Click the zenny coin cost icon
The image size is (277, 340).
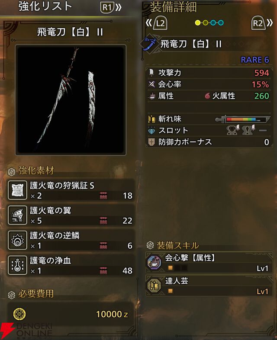point(19,314)
